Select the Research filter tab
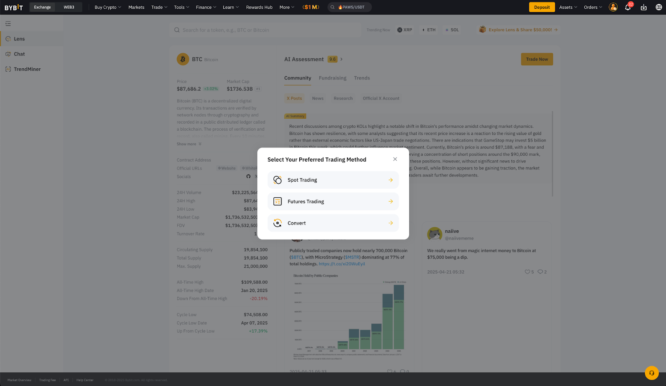This screenshot has height=386, width=666. pyautogui.click(x=343, y=98)
